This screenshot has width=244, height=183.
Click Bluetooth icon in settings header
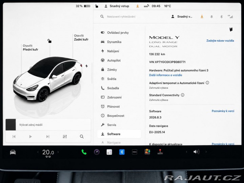221,17
